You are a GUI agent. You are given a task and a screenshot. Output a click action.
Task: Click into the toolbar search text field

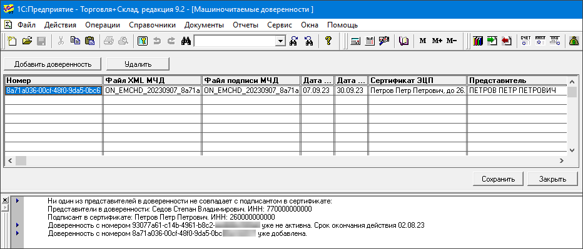click(235, 41)
